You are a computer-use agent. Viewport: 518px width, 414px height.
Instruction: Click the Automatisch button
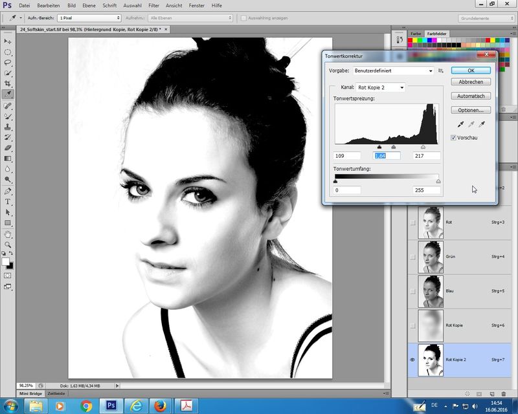tap(471, 96)
